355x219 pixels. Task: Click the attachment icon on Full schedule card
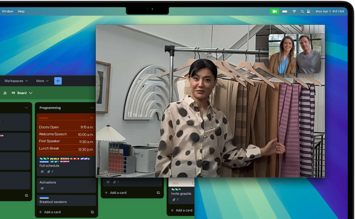(x=49, y=172)
